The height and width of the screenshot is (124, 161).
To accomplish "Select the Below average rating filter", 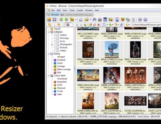I will (64, 69).
